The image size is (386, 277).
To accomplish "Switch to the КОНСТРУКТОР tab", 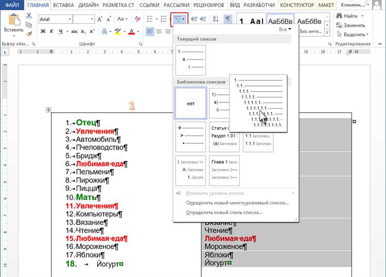I will pyautogui.click(x=297, y=5).
